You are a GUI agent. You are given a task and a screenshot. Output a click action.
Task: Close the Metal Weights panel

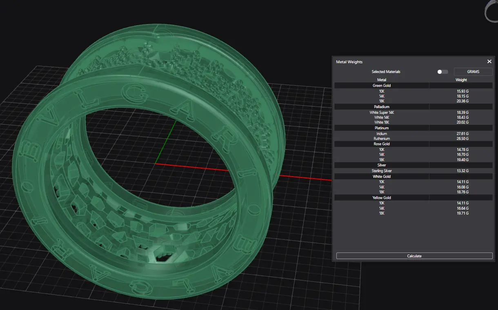489,62
